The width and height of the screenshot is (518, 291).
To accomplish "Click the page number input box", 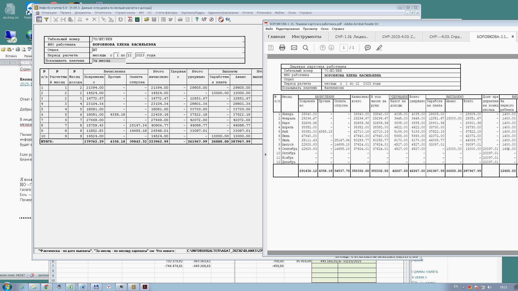I will [343, 48].
